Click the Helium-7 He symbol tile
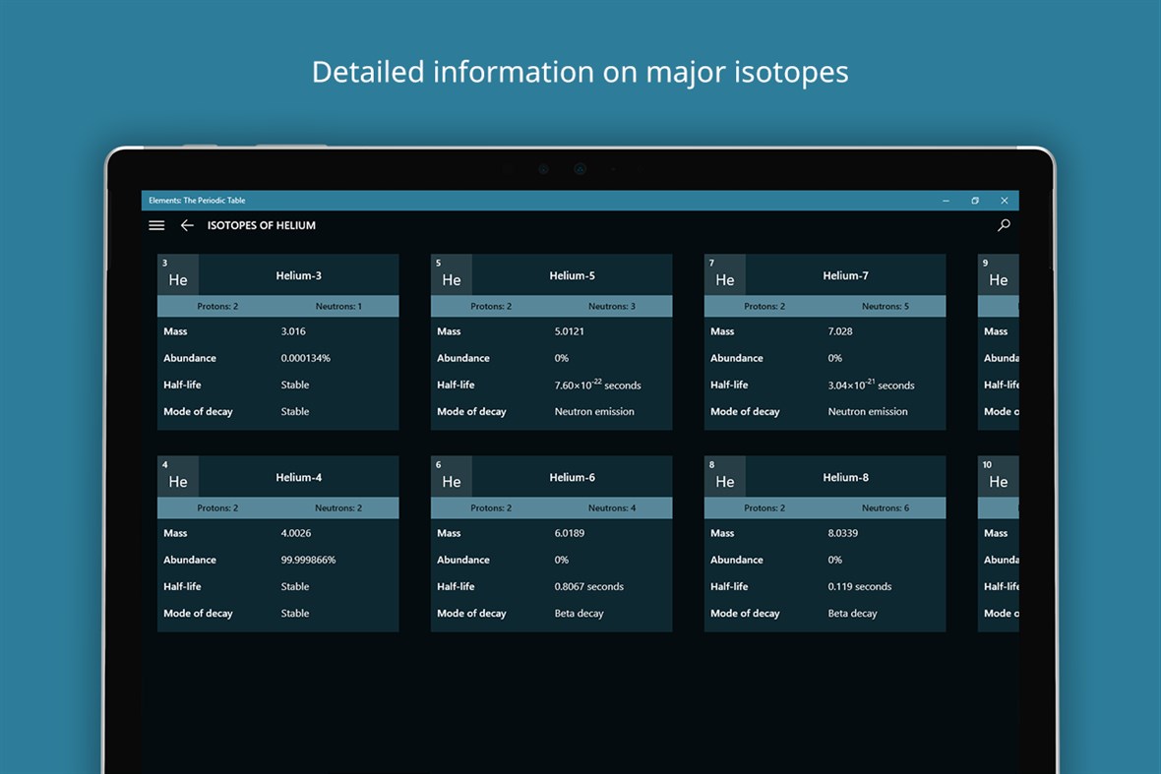The width and height of the screenshot is (1161, 774). coord(725,274)
